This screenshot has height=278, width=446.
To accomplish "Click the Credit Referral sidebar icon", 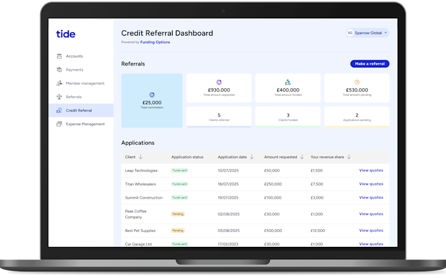I will coord(59,110).
